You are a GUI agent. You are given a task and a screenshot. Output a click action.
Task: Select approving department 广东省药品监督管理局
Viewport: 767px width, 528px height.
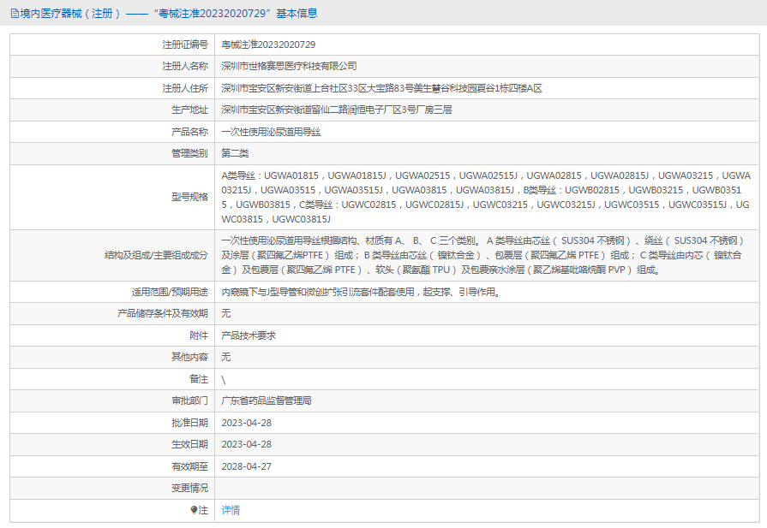[x=267, y=400]
